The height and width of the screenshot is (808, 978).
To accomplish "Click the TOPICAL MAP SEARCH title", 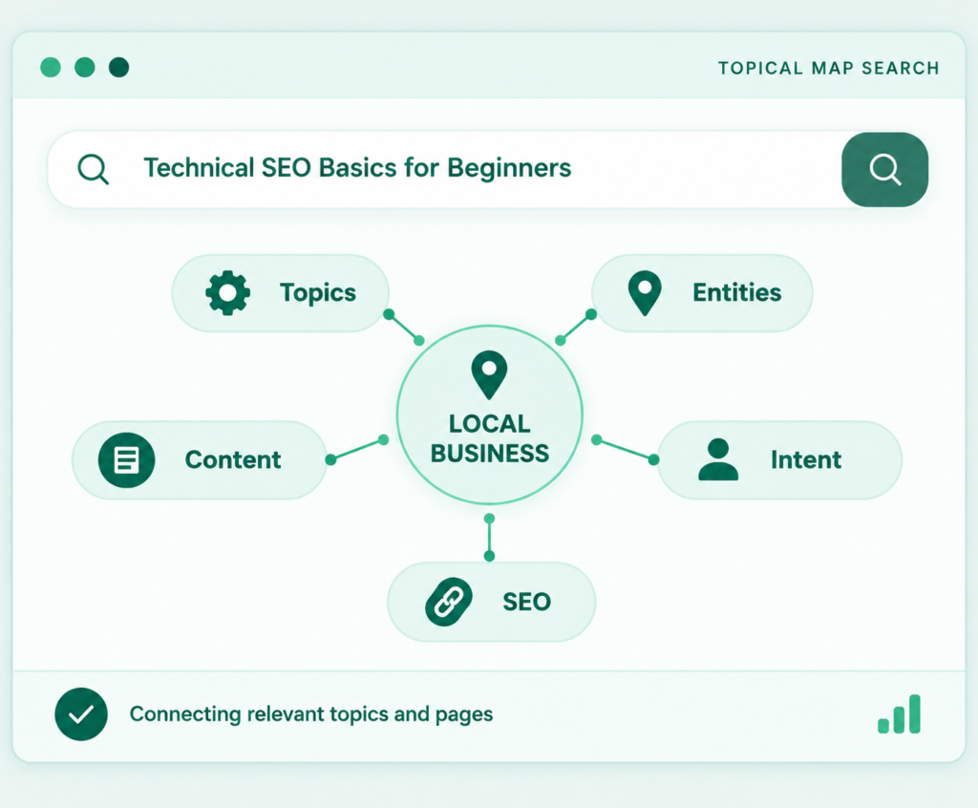I will tap(828, 68).
